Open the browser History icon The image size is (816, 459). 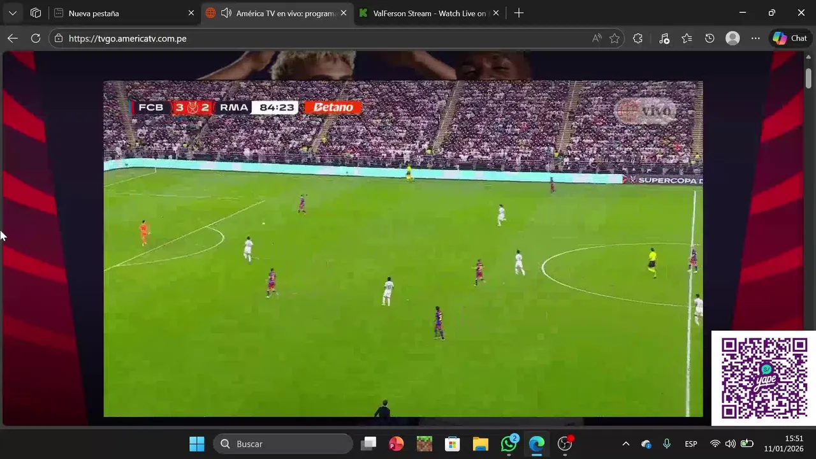pyautogui.click(x=710, y=38)
